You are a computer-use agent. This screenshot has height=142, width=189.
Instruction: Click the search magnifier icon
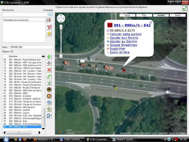(50, 14)
